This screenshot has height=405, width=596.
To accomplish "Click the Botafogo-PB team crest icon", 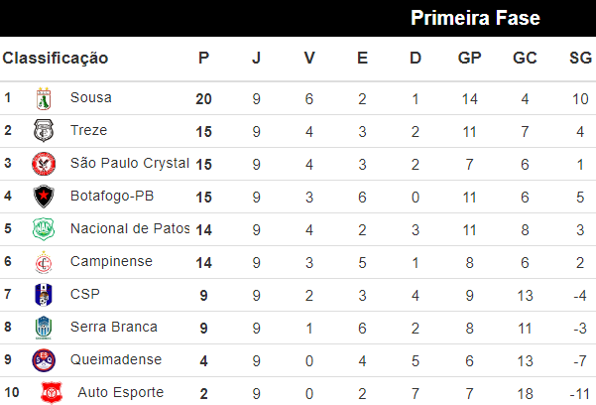I will click(43, 197).
